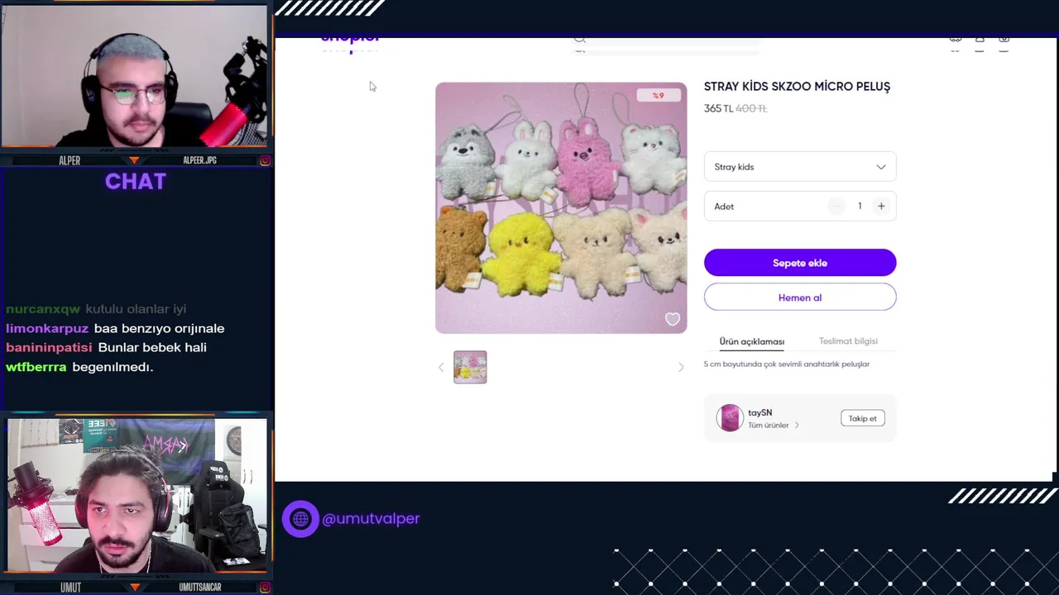Click the chat username limonkarpuz

47,329
